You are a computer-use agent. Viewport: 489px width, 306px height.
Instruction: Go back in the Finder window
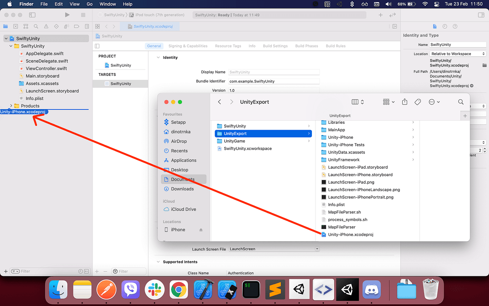219,102
